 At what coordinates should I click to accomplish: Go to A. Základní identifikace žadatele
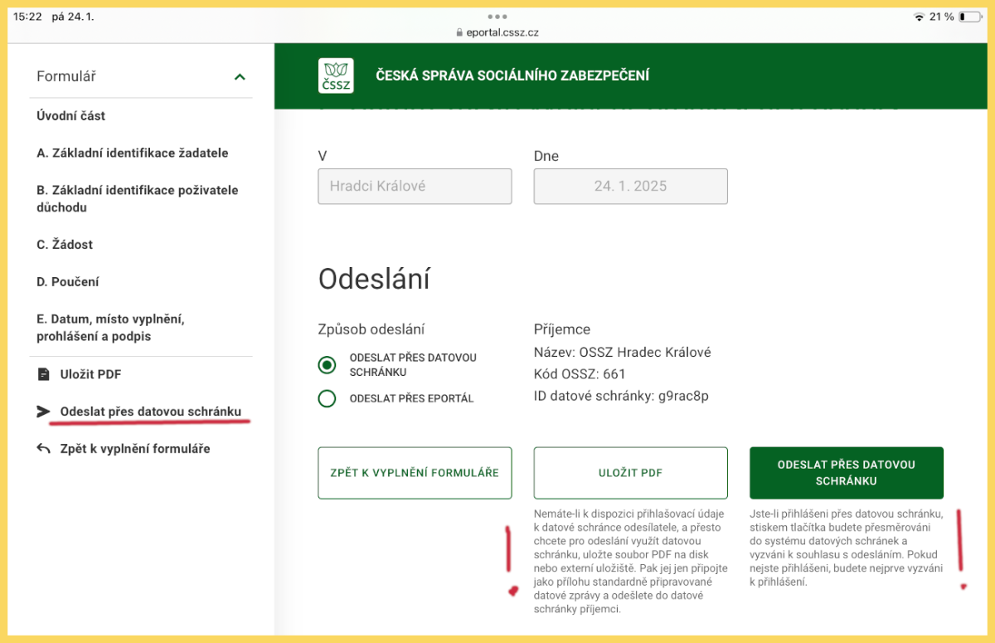click(133, 153)
